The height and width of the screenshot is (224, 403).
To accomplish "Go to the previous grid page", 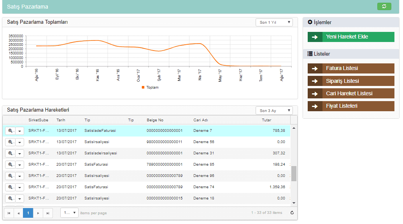I will point(18,213).
